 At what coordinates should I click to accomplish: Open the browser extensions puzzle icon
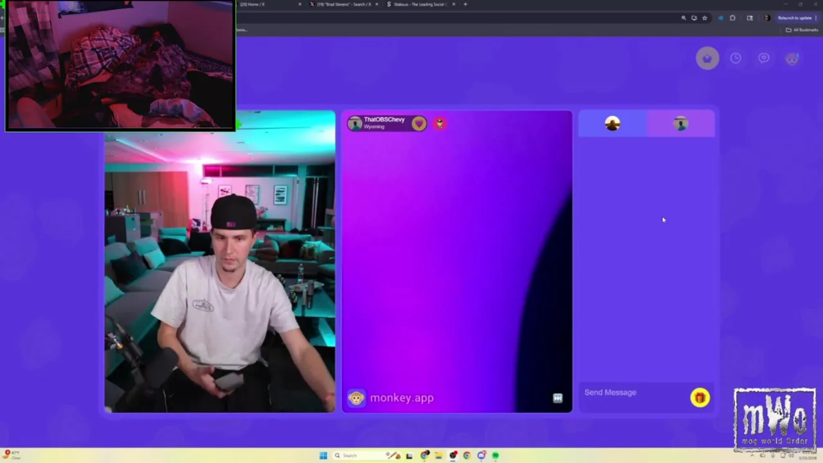732,18
